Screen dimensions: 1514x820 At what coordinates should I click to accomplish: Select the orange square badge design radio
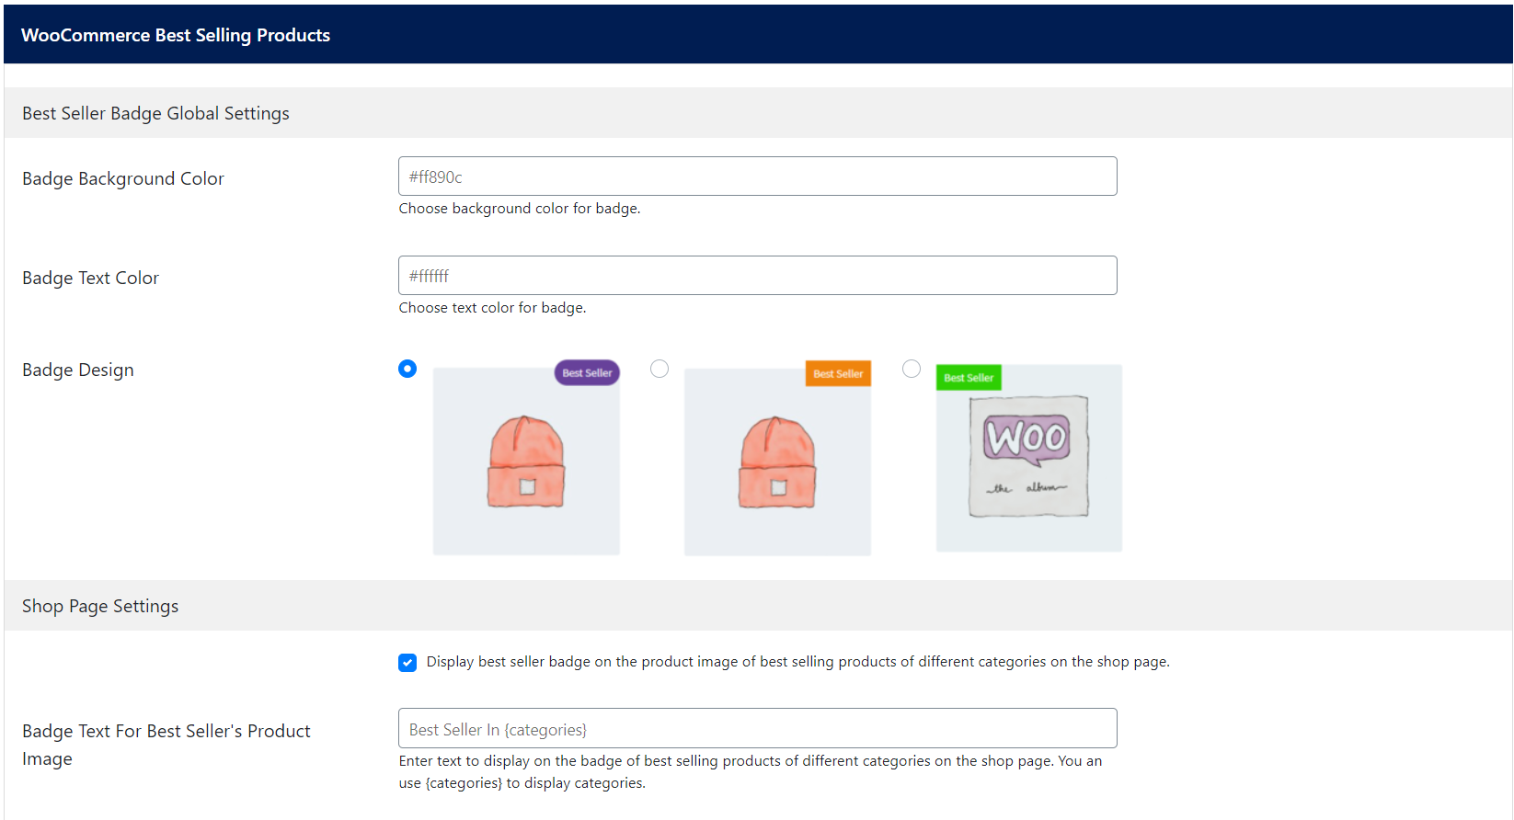(660, 369)
